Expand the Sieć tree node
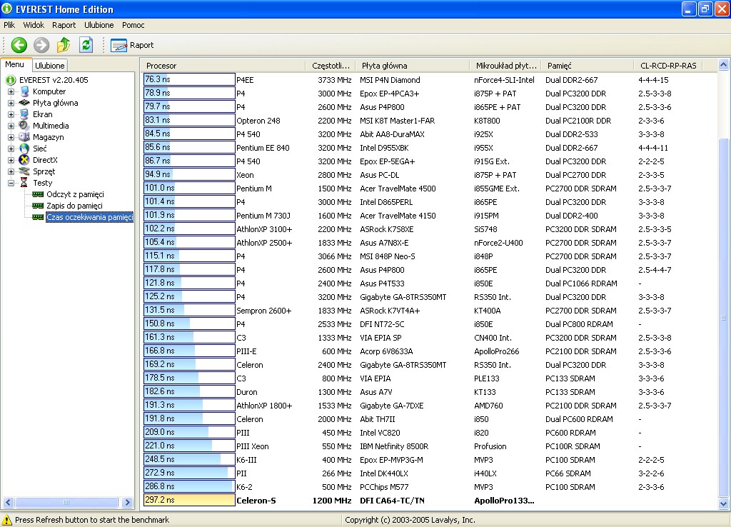 point(11,149)
